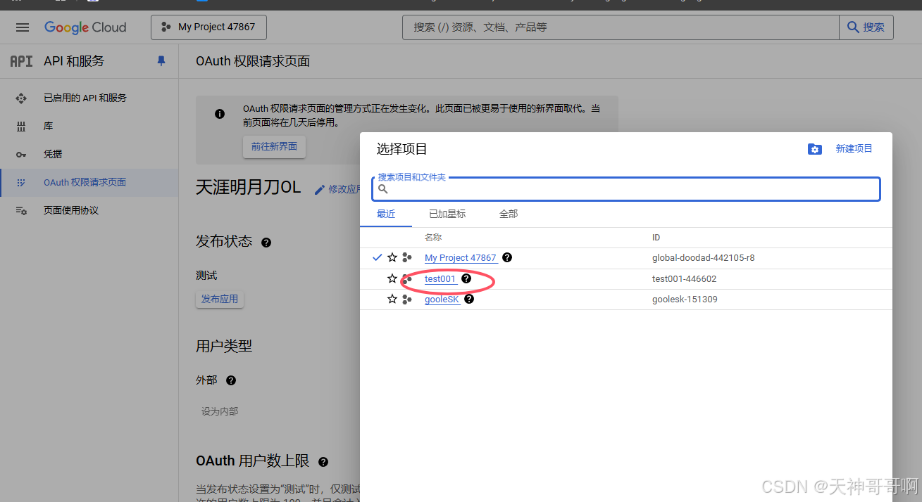Click help icon beside OAuth 用户数上限

[323, 462]
